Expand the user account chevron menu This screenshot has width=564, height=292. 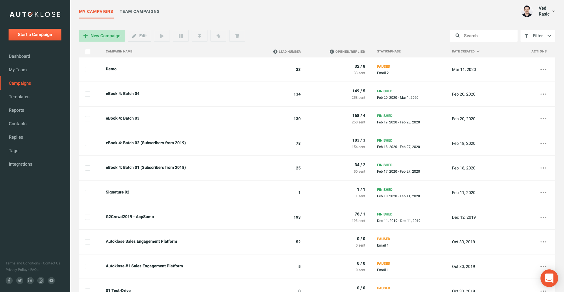[554, 11]
